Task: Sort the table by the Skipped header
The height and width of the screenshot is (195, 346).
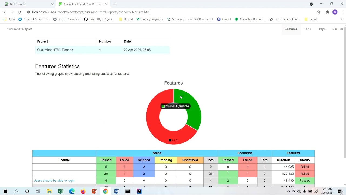Action: (144, 160)
